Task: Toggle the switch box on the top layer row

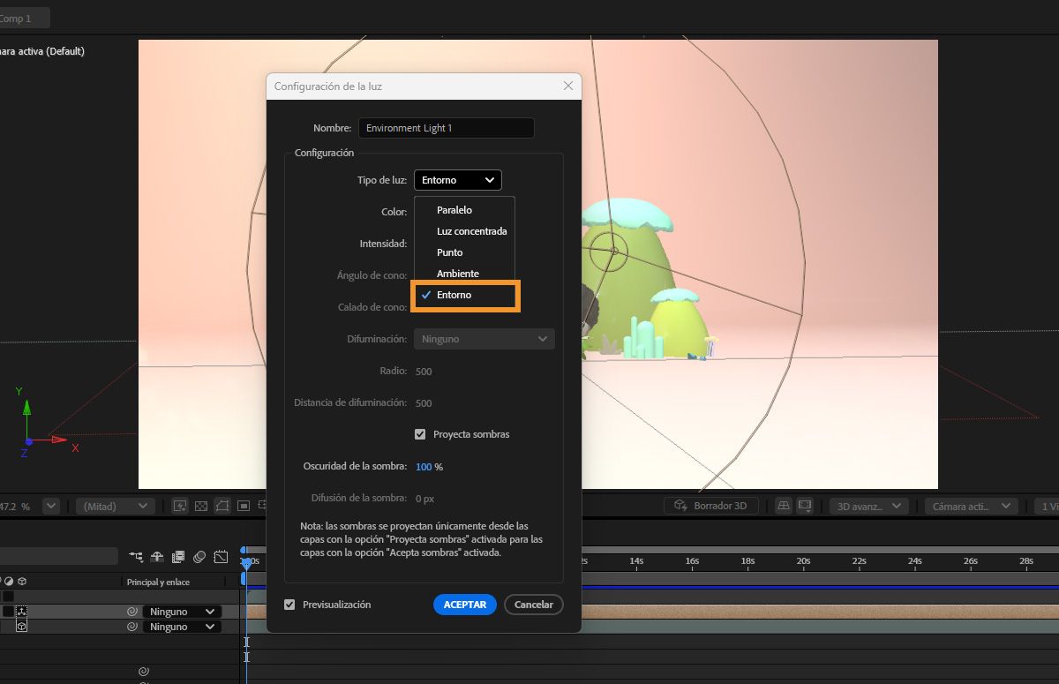Action: (8, 597)
